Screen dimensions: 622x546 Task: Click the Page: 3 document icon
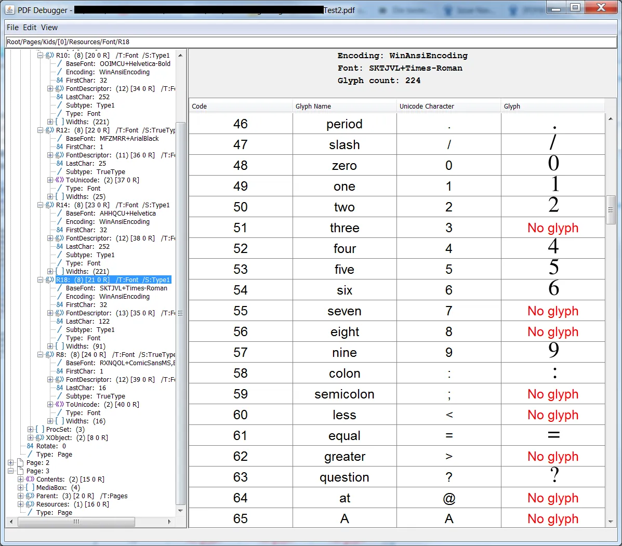tap(20, 471)
